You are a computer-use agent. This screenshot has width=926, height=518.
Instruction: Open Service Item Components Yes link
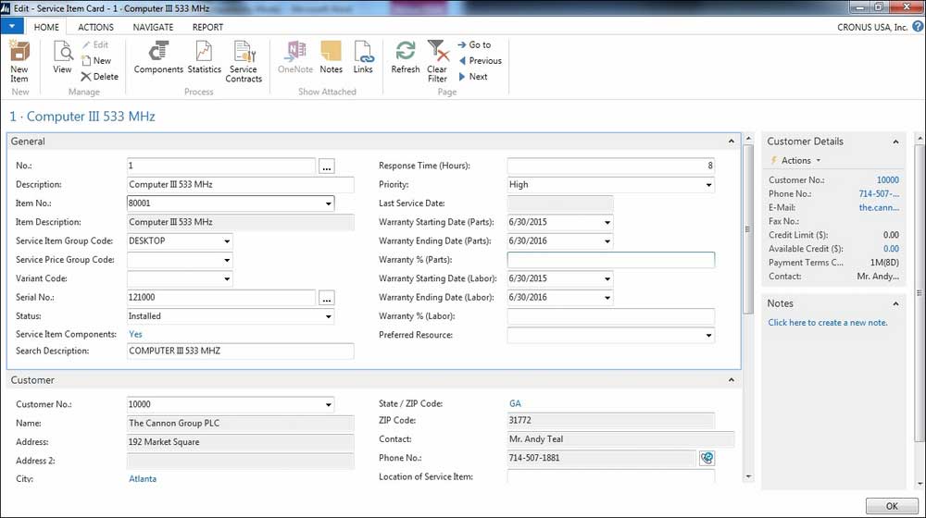(135, 335)
